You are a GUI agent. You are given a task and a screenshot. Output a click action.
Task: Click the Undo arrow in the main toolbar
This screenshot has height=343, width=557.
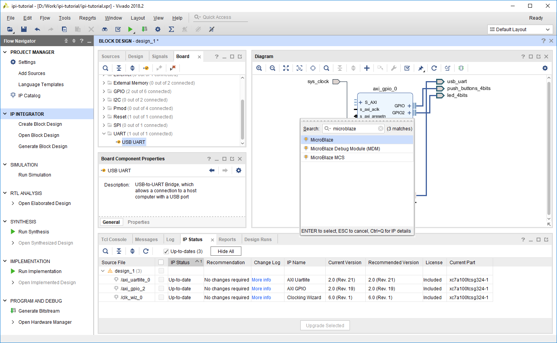pos(37,29)
